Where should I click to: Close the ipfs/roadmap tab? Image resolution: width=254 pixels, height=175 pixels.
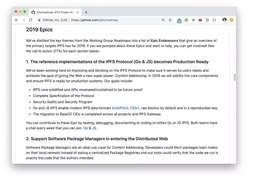pyautogui.click(x=78, y=12)
